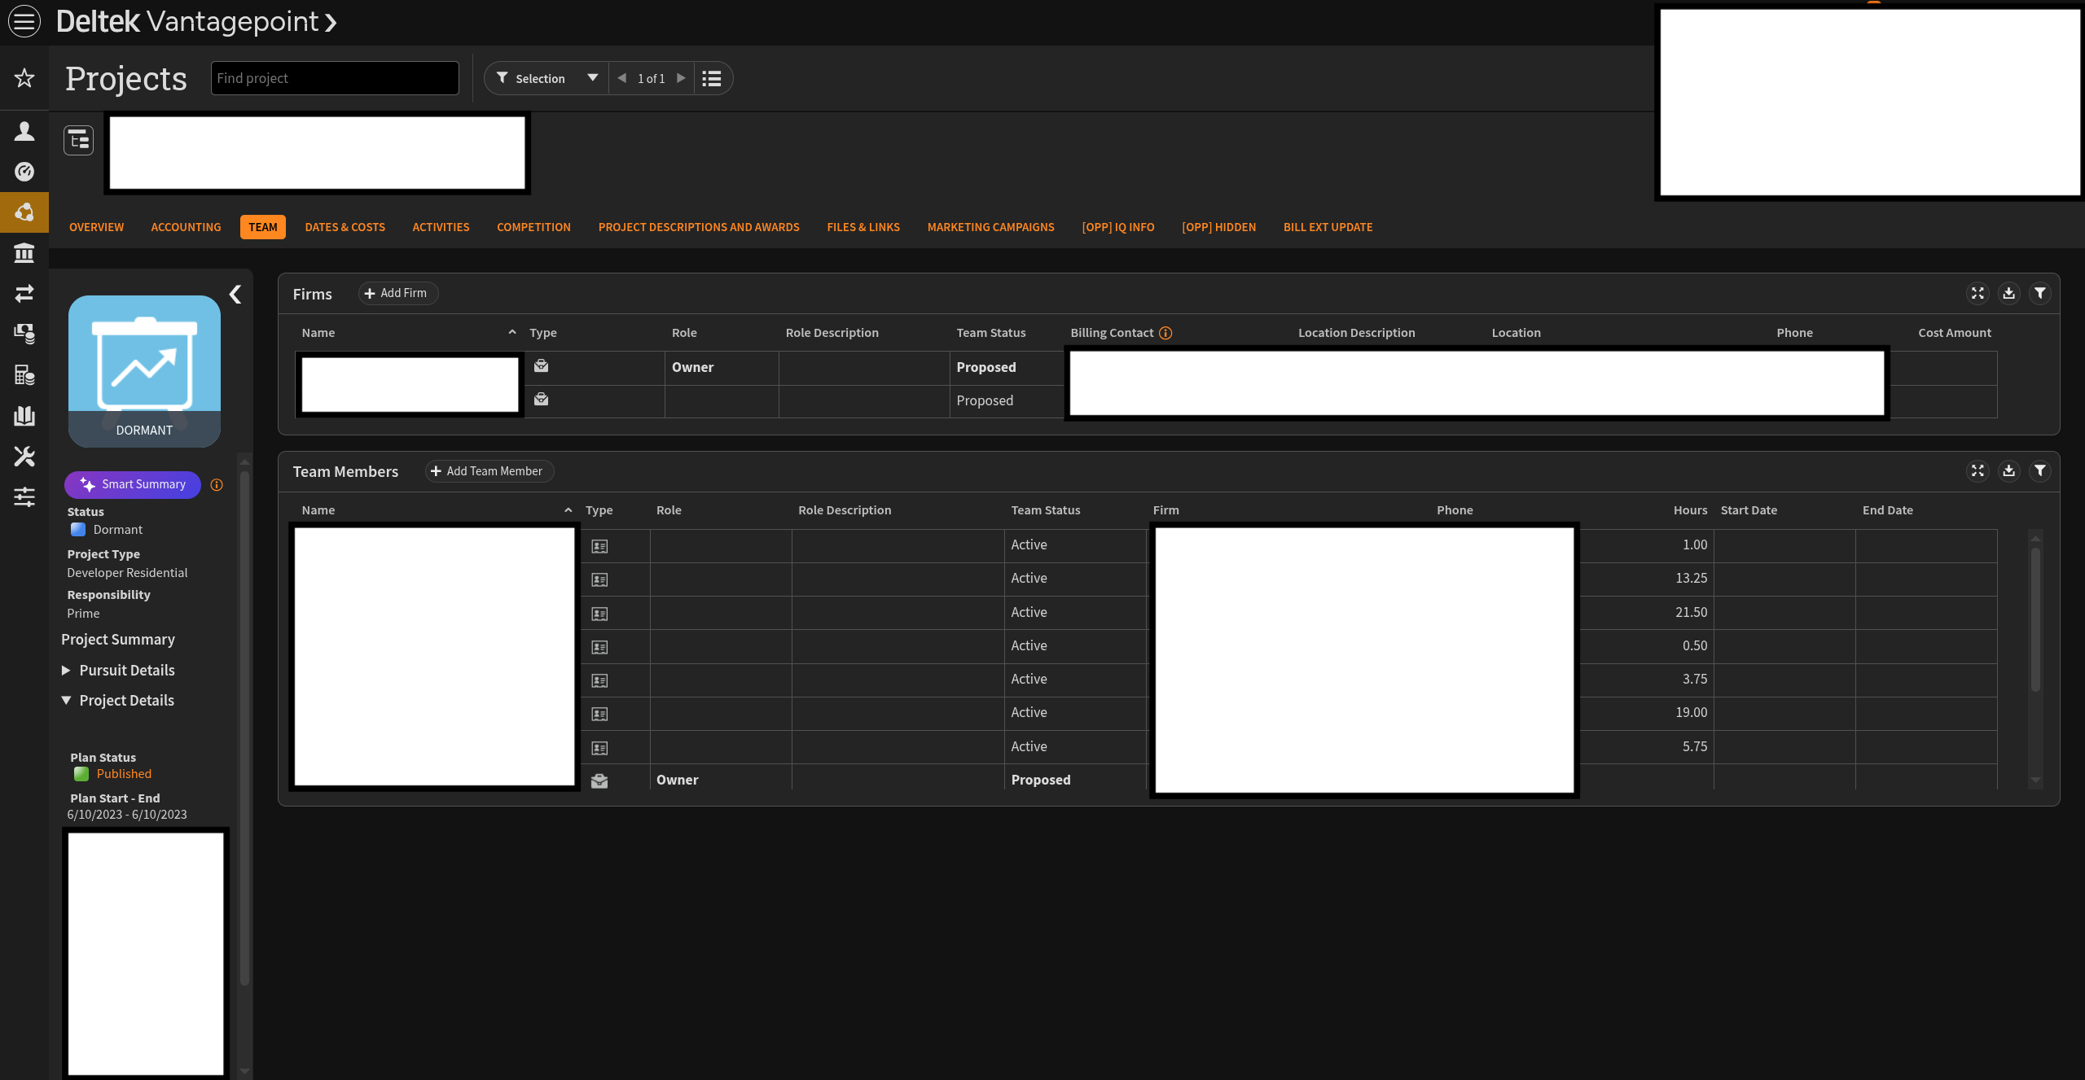Viewport: 2085px width, 1080px height.
Task: Sort Team Members by Name column arrow
Action: pos(568,510)
